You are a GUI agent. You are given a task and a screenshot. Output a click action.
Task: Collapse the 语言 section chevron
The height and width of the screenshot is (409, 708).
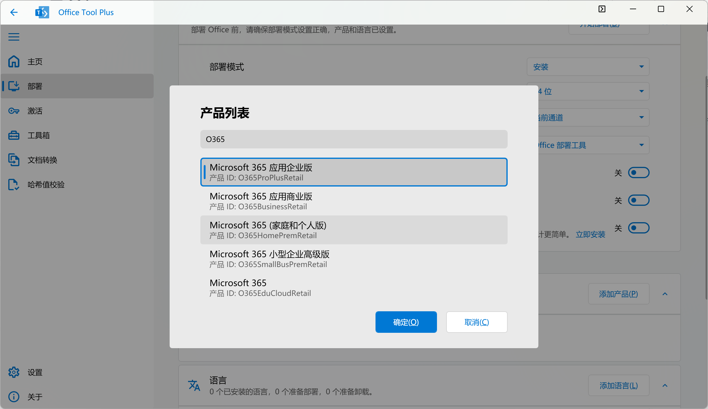coord(665,385)
